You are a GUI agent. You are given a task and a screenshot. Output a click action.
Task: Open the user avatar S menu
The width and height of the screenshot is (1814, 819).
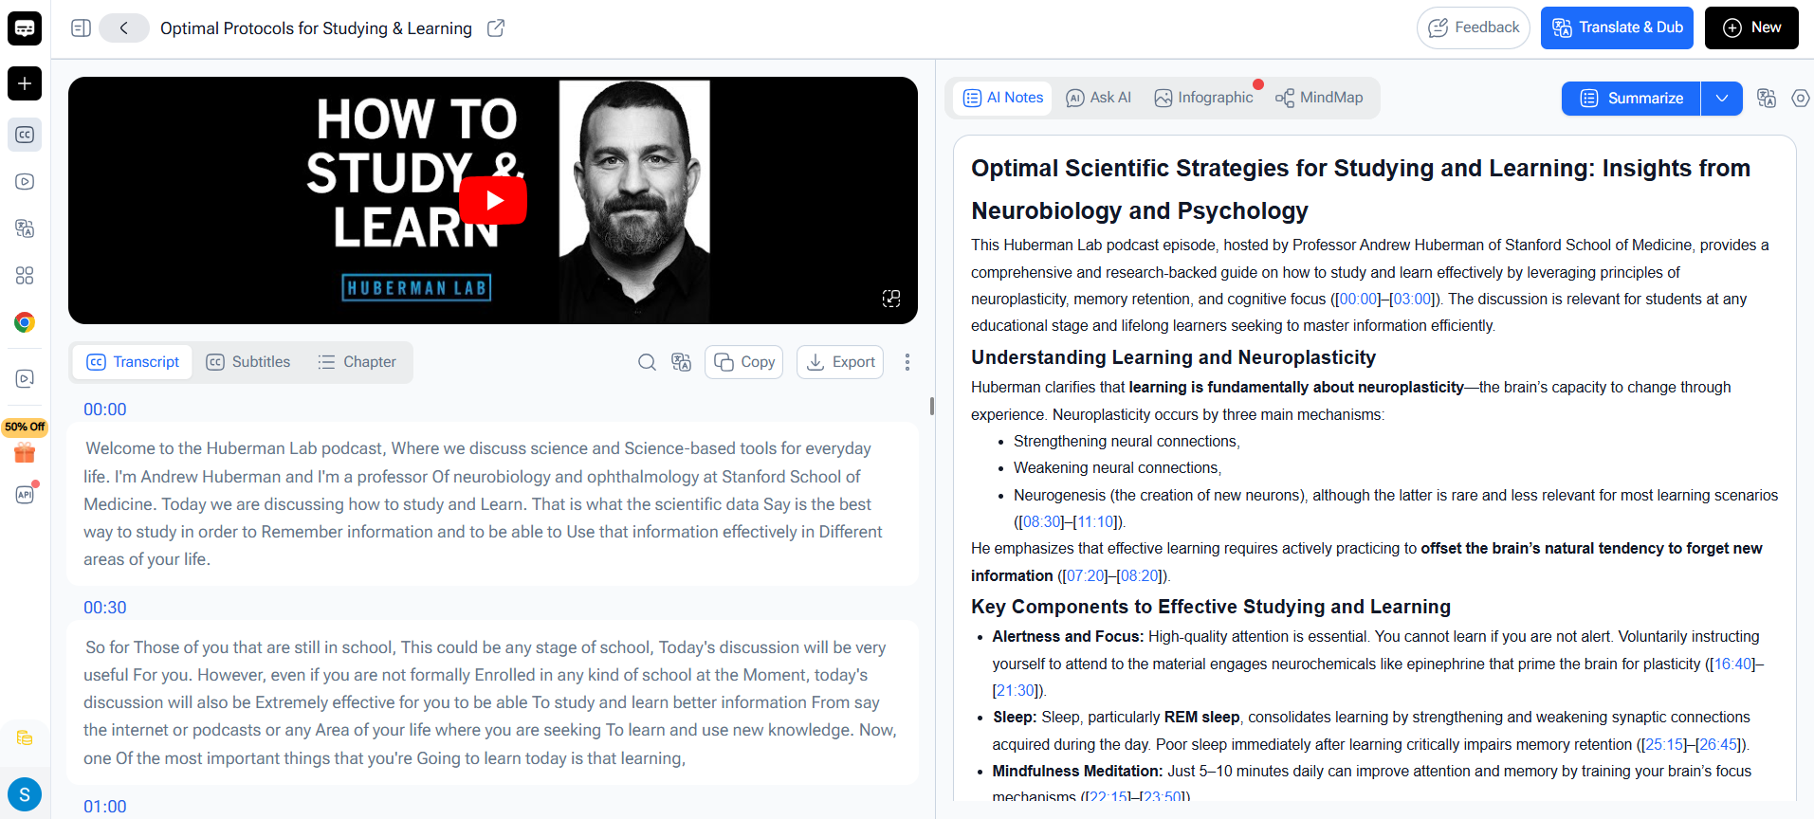[25, 794]
